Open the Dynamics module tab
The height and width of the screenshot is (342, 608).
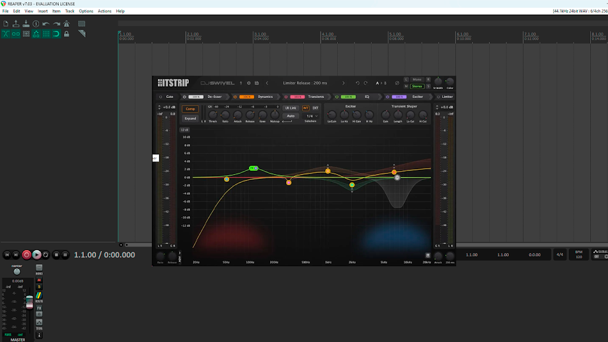click(265, 97)
